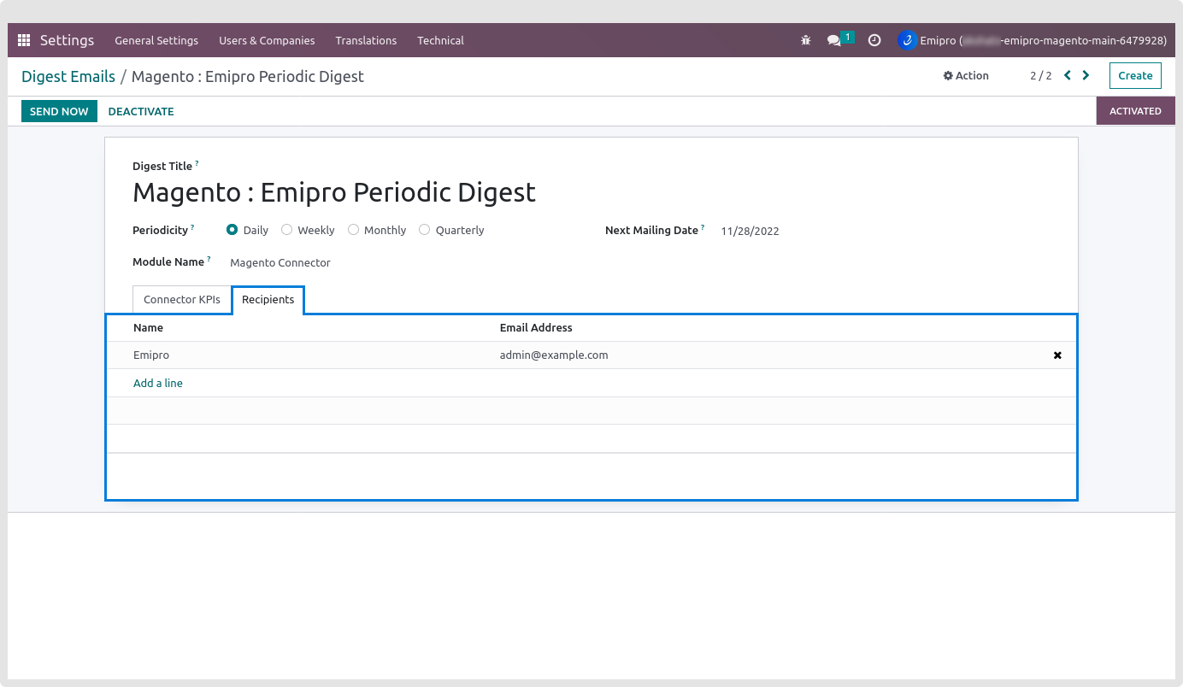The height and width of the screenshot is (687, 1183).
Task: Open the apps grid menu icon
Action: pos(24,40)
